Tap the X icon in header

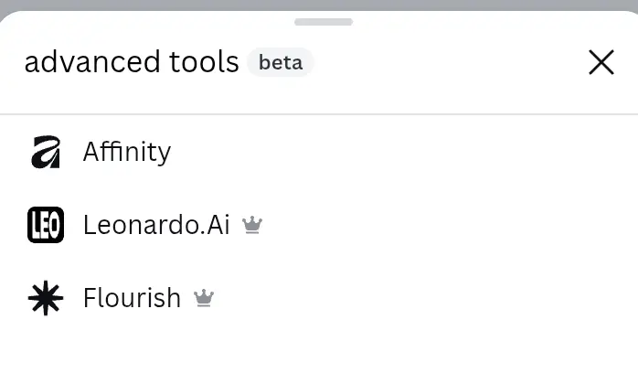601,63
